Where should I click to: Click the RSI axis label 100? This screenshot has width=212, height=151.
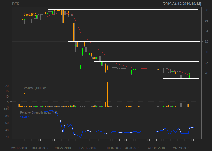(6, 109)
